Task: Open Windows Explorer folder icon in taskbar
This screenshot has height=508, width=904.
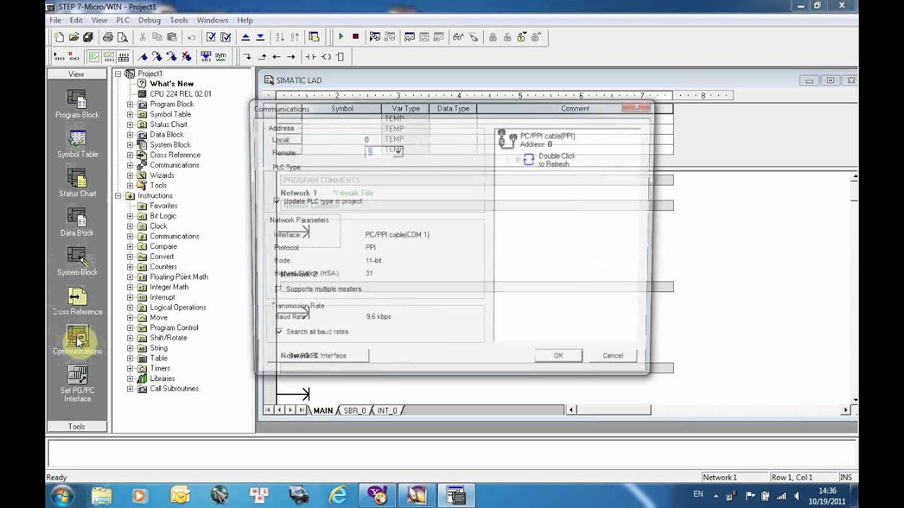Action: 101,495
